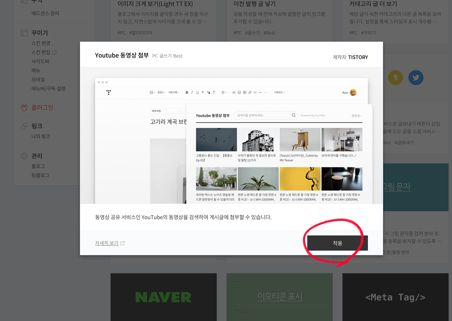
Task: Click the more (…) icon in the preview toolbar
Action: (x=266, y=92)
